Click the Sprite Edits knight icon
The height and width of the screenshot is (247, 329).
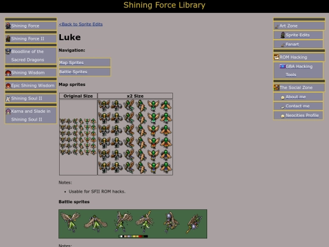pyautogui.click(x=283, y=35)
